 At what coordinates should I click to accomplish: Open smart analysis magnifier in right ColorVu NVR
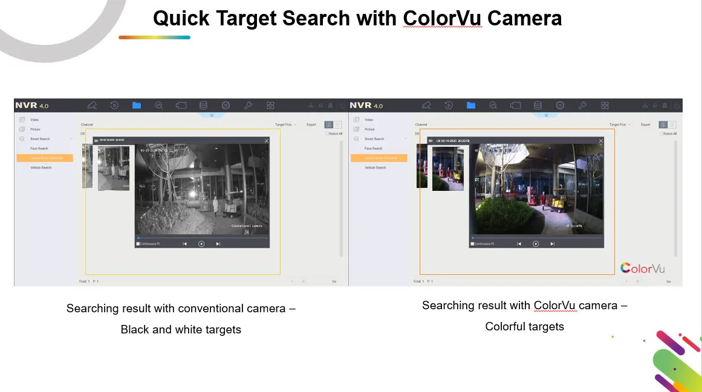pyautogui.click(x=493, y=106)
